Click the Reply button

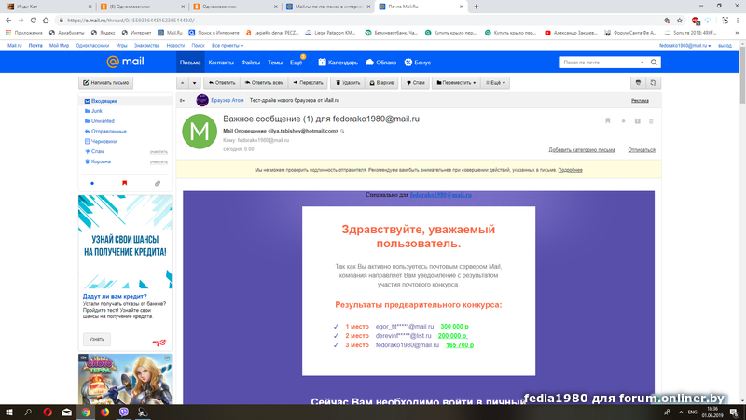coord(222,83)
